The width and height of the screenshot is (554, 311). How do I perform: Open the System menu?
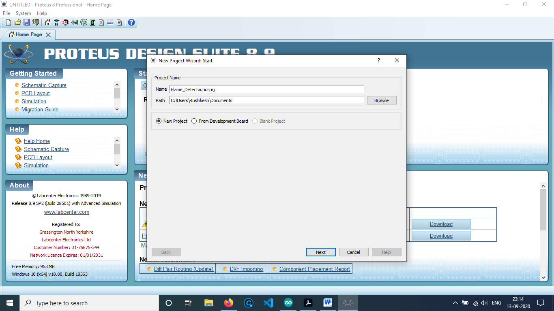24,13
